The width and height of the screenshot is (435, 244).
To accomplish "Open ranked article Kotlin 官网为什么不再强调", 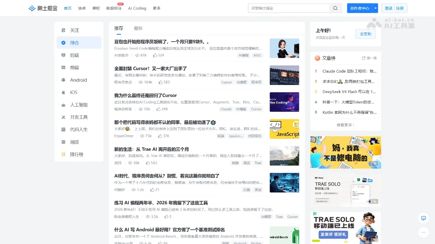I will tap(349, 112).
